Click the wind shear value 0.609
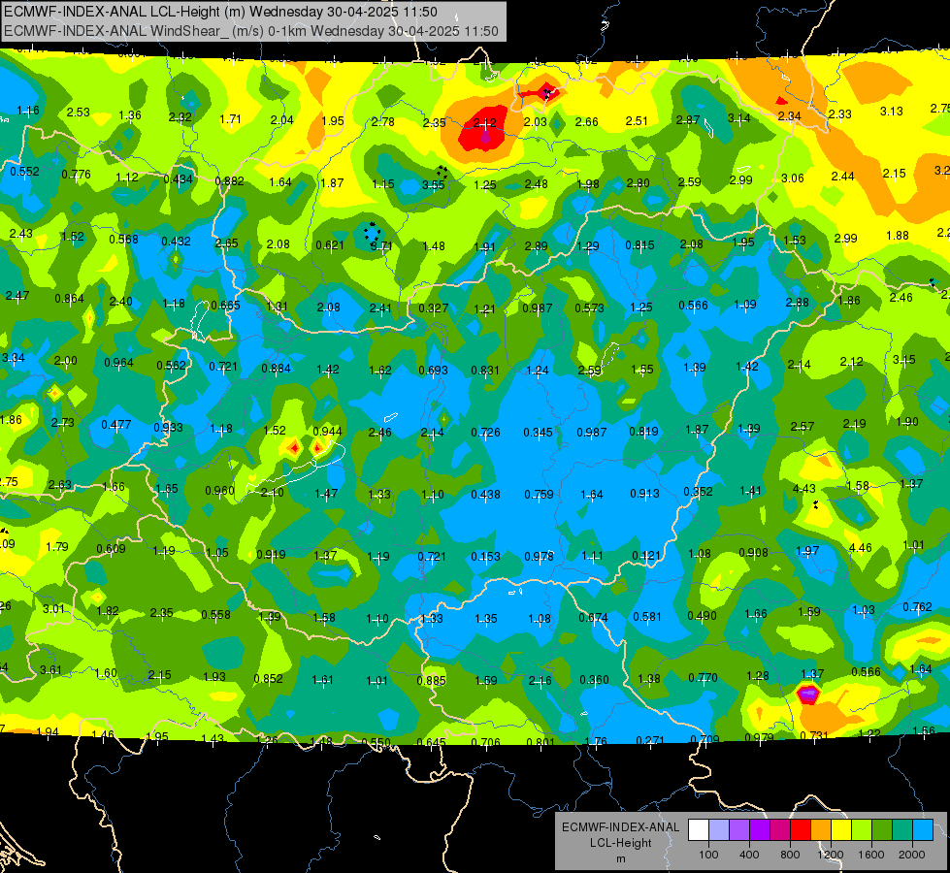The width and height of the screenshot is (950, 873). point(111,549)
